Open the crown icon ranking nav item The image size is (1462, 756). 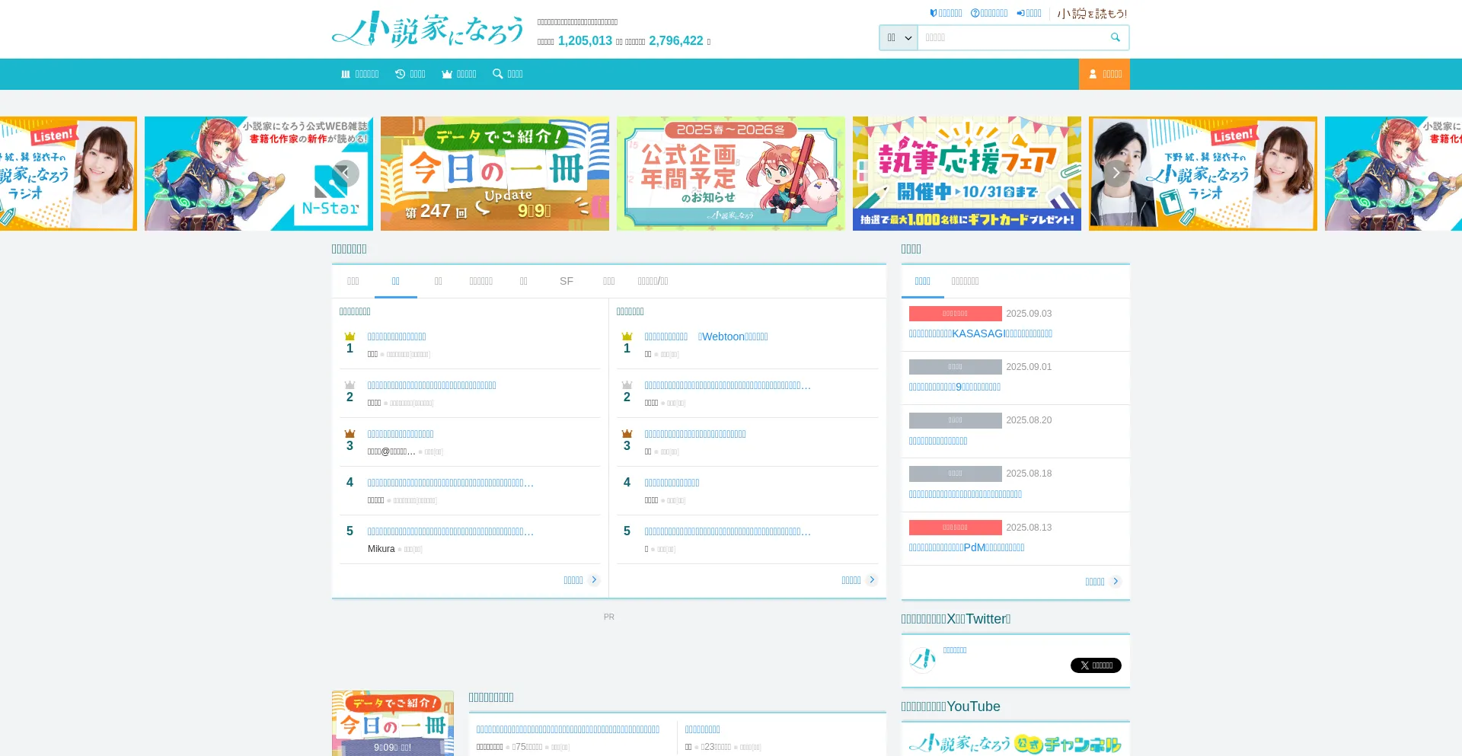coord(459,74)
